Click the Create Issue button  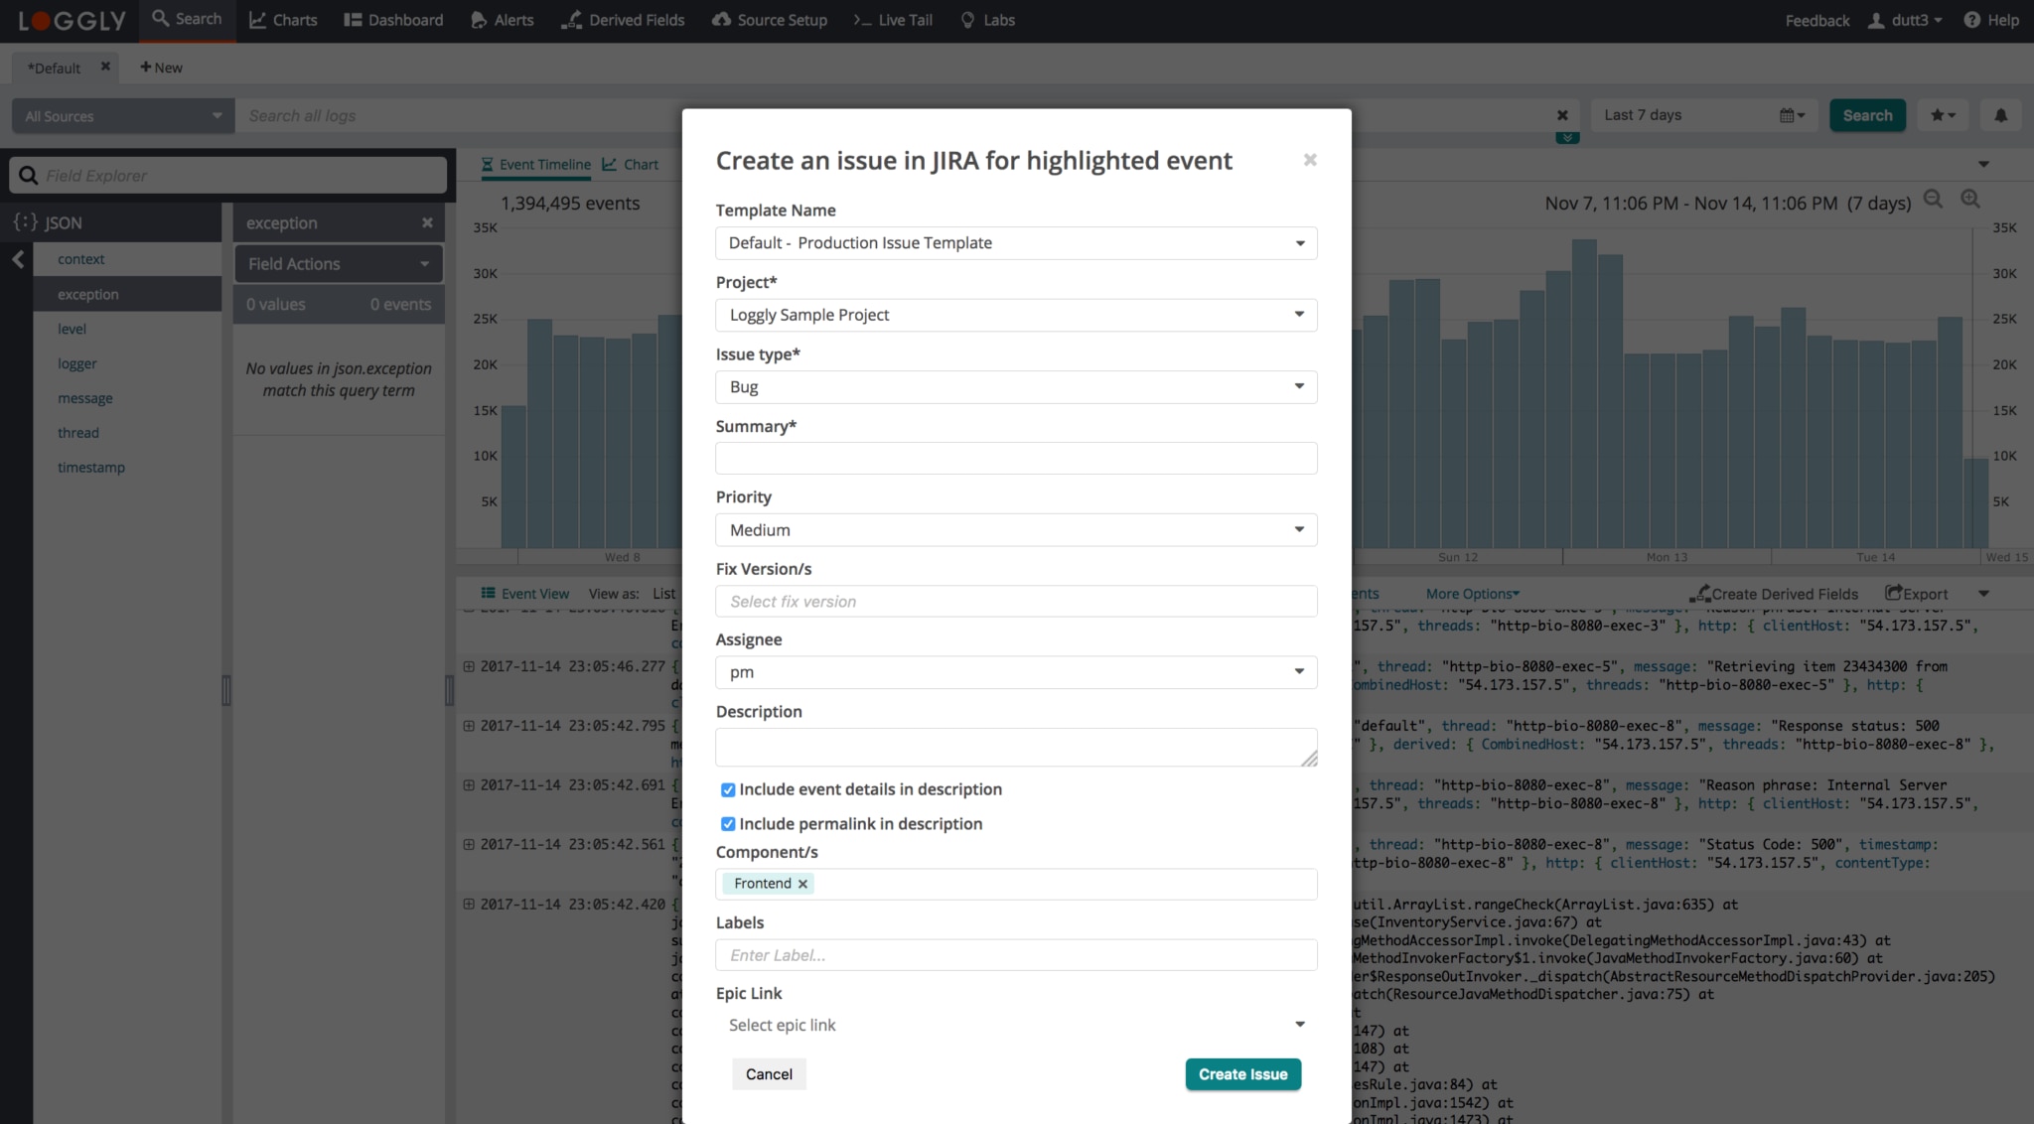[x=1242, y=1074]
